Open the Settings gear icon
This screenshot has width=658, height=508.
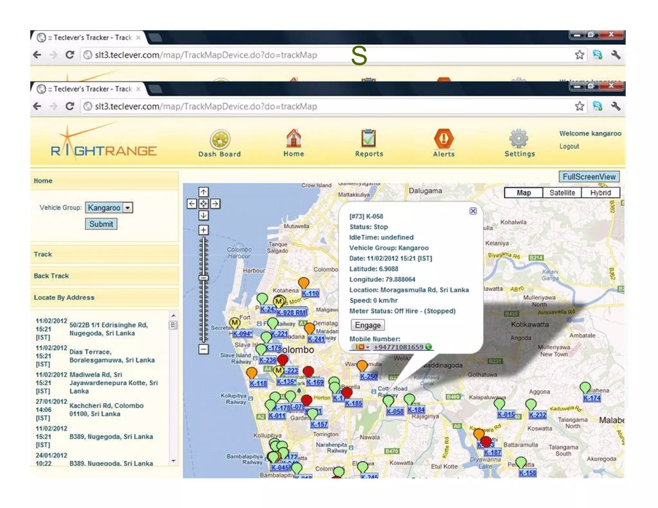tap(519, 139)
